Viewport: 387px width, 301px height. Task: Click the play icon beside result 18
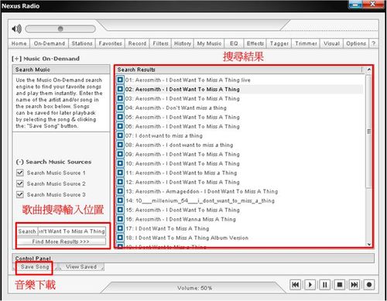coord(120,238)
